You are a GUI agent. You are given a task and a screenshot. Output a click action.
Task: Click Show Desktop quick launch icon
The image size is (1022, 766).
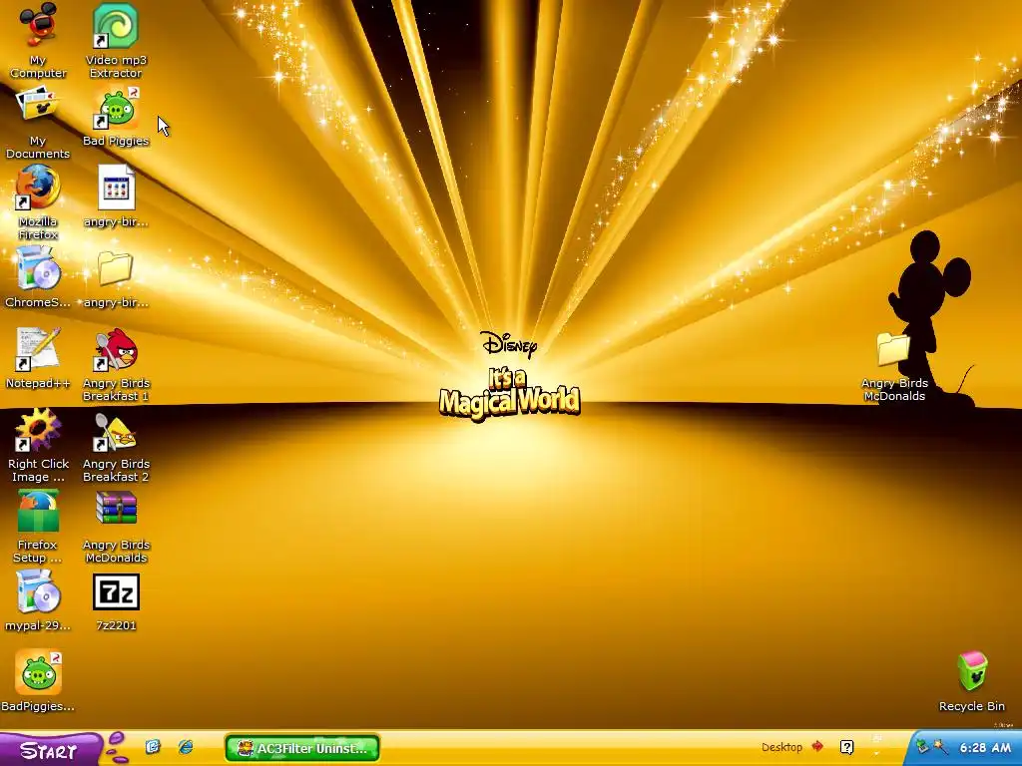click(x=153, y=746)
